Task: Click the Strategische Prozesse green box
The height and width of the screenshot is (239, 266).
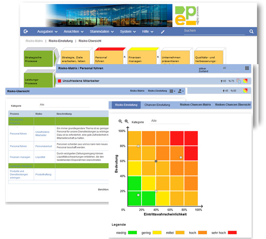Action: [38, 59]
